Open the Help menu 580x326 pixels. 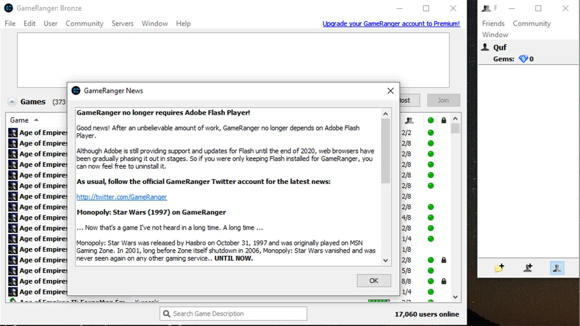(183, 24)
